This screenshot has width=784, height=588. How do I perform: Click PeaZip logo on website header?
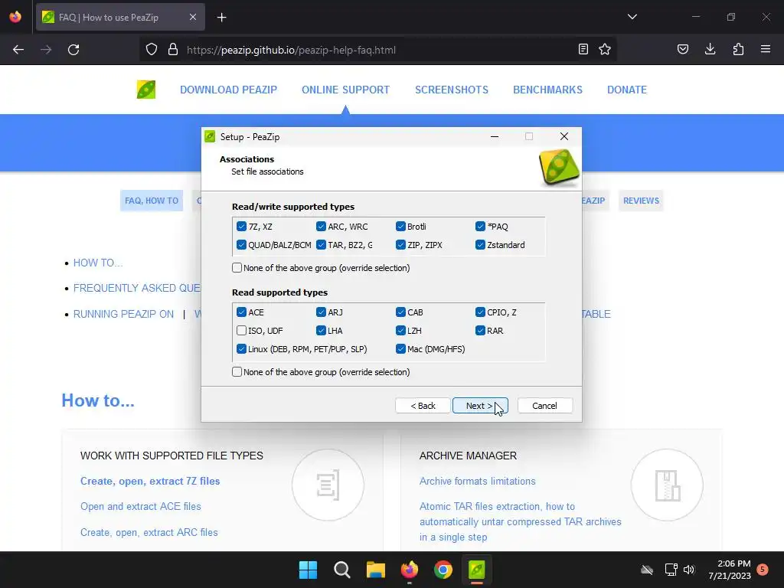pos(146,90)
